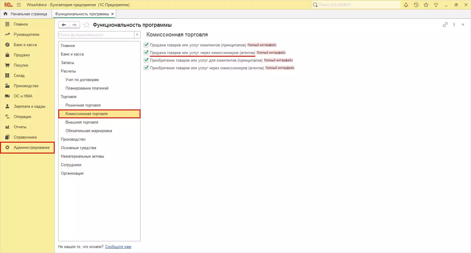This screenshot has width=471, height=253.
Task: Open the history clock icon
Action: (x=416, y=5)
